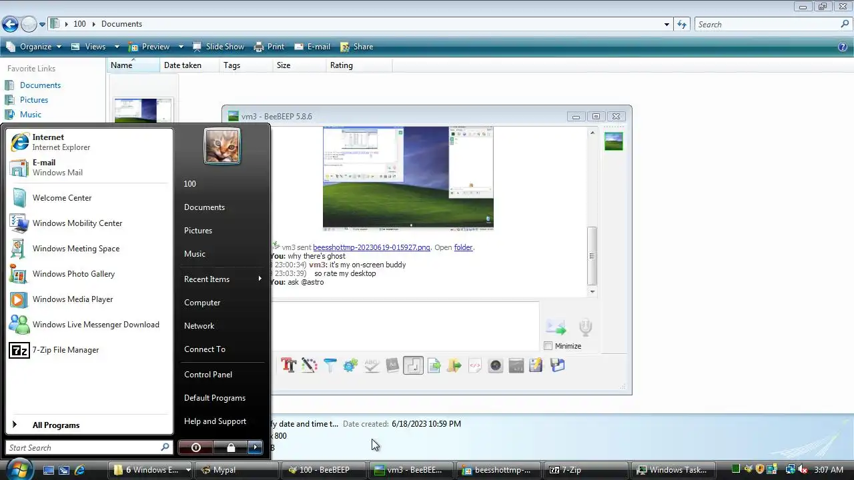This screenshot has width=854, height=480.
Task: Open chat settings gears icon in BeeBEEP
Action: [x=350, y=365]
